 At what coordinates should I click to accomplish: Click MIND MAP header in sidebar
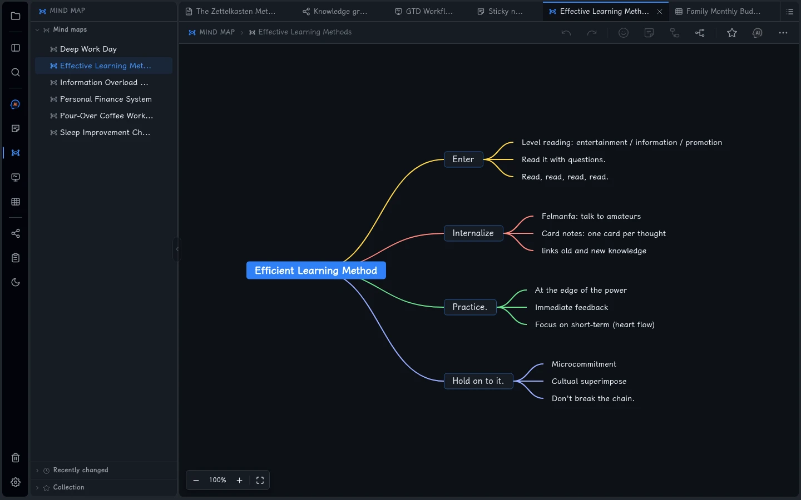(62, 11)
